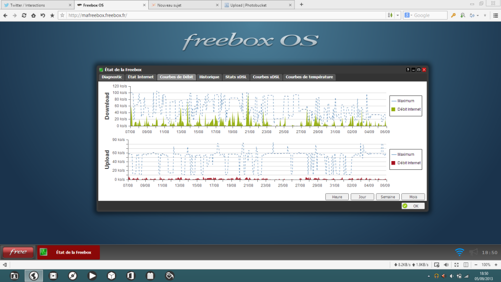Expand the address bar dropdown arrow

pos(398,15)
